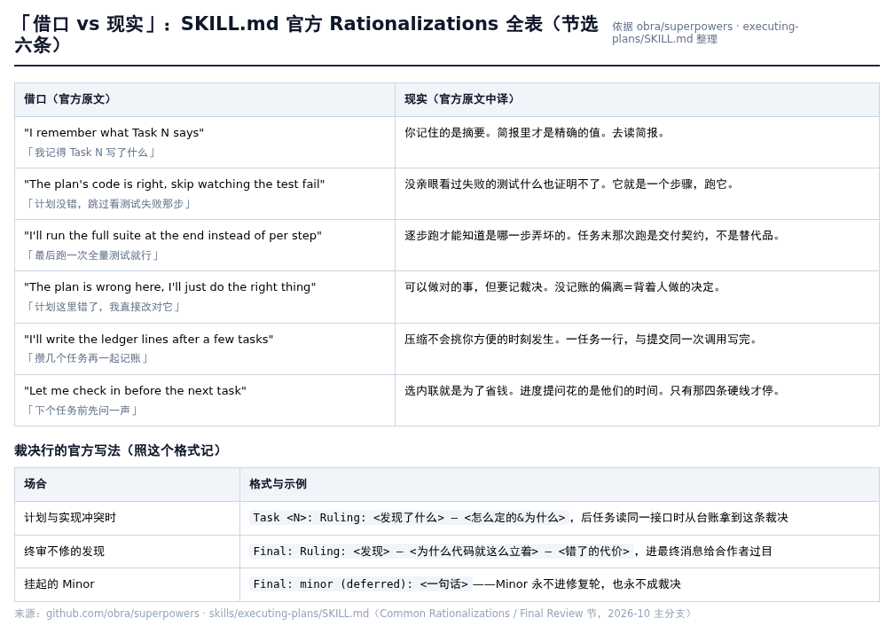The width and height of the screenshot is (894, 634).
Task: Select the quote "The plan is wrong here, I'll just do the right thing"
Action: [170, 286]
